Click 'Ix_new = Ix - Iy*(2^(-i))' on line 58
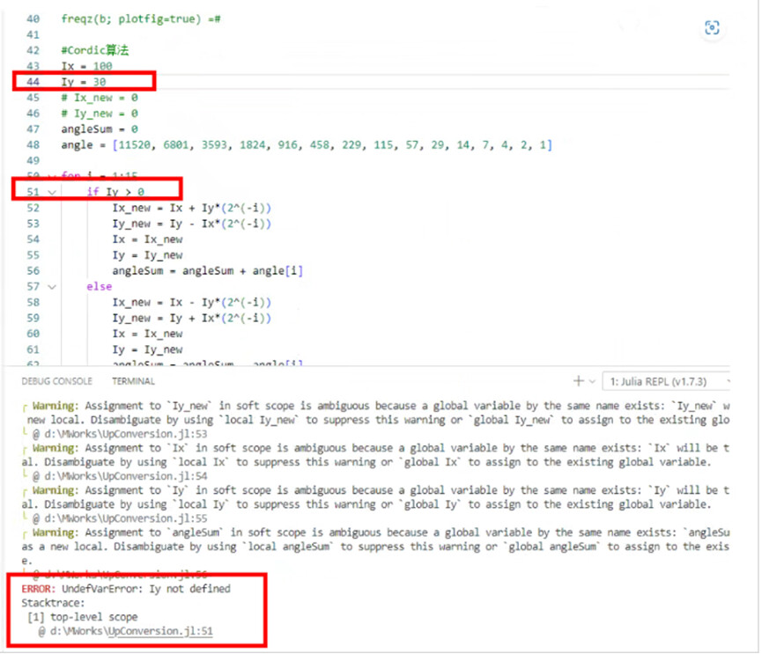This screenshot has height=654, width=762. (191, 302)
